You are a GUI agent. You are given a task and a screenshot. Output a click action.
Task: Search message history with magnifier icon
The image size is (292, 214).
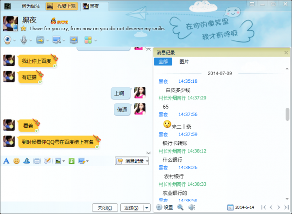pos(180,207)
